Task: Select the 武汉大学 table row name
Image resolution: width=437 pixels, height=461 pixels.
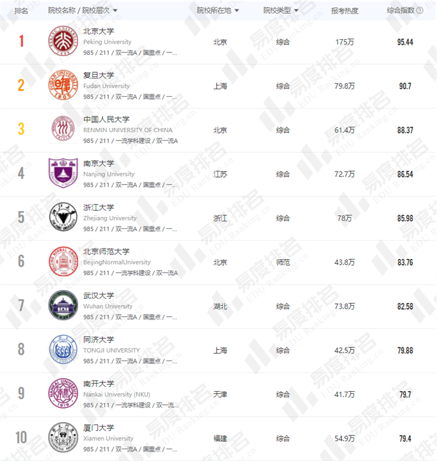Action: pyautogui.click(x=99, y=295)
